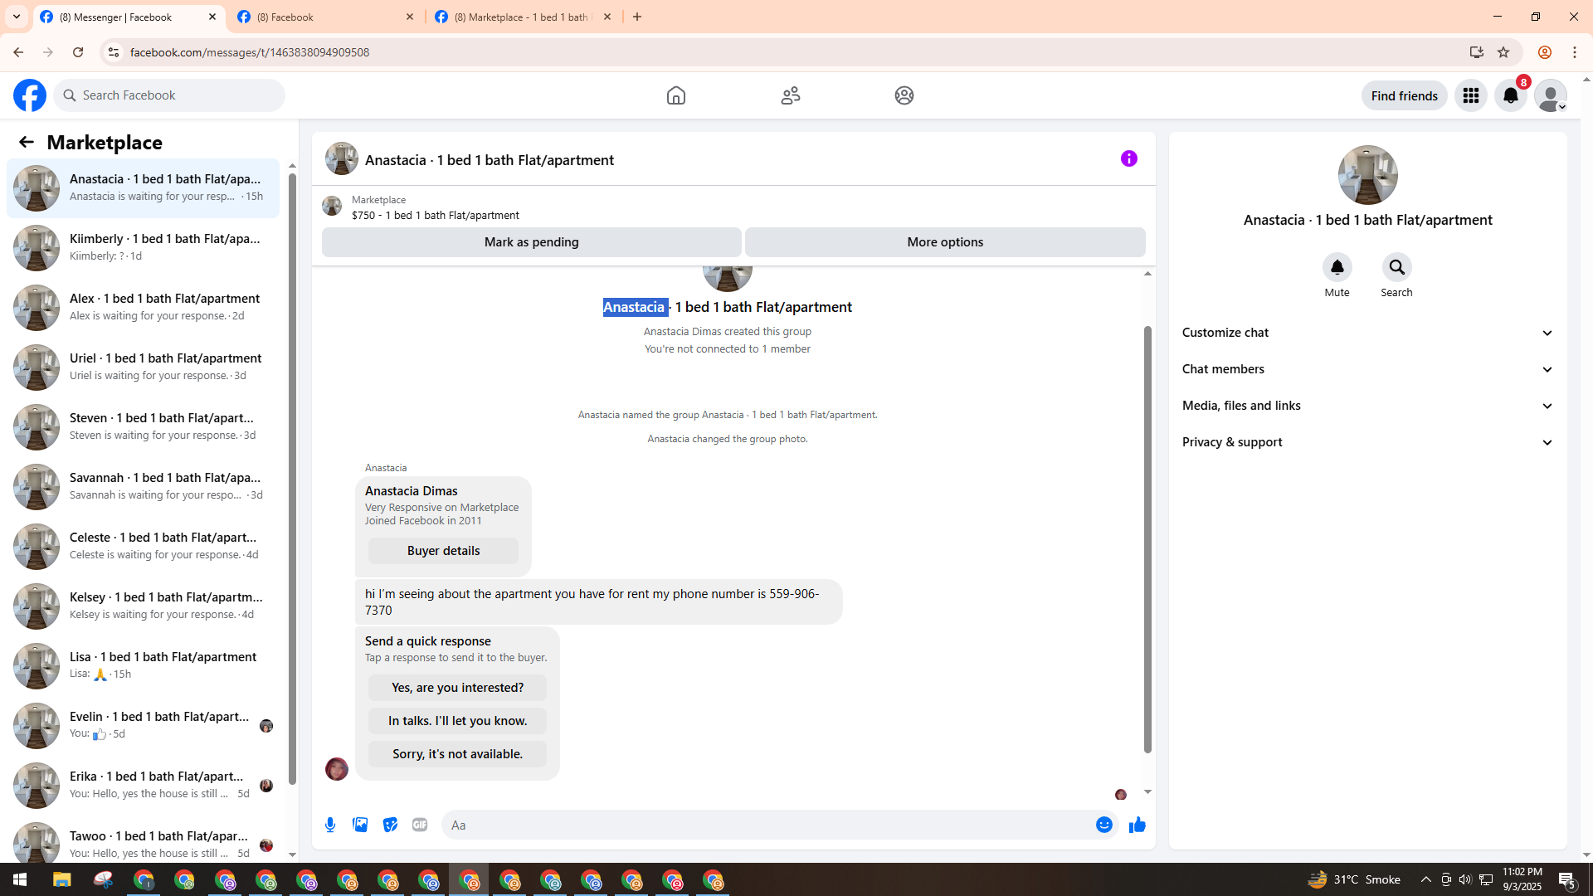
Task: Open Alex conversation in the list
Action: 144,307
